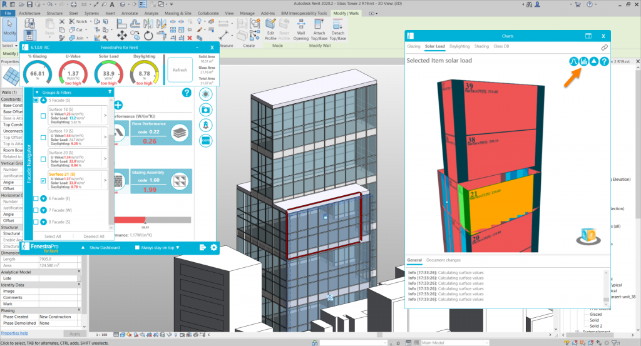Open the Document changes tab
This screenshot has width=641, height=346.
point(443,260)
